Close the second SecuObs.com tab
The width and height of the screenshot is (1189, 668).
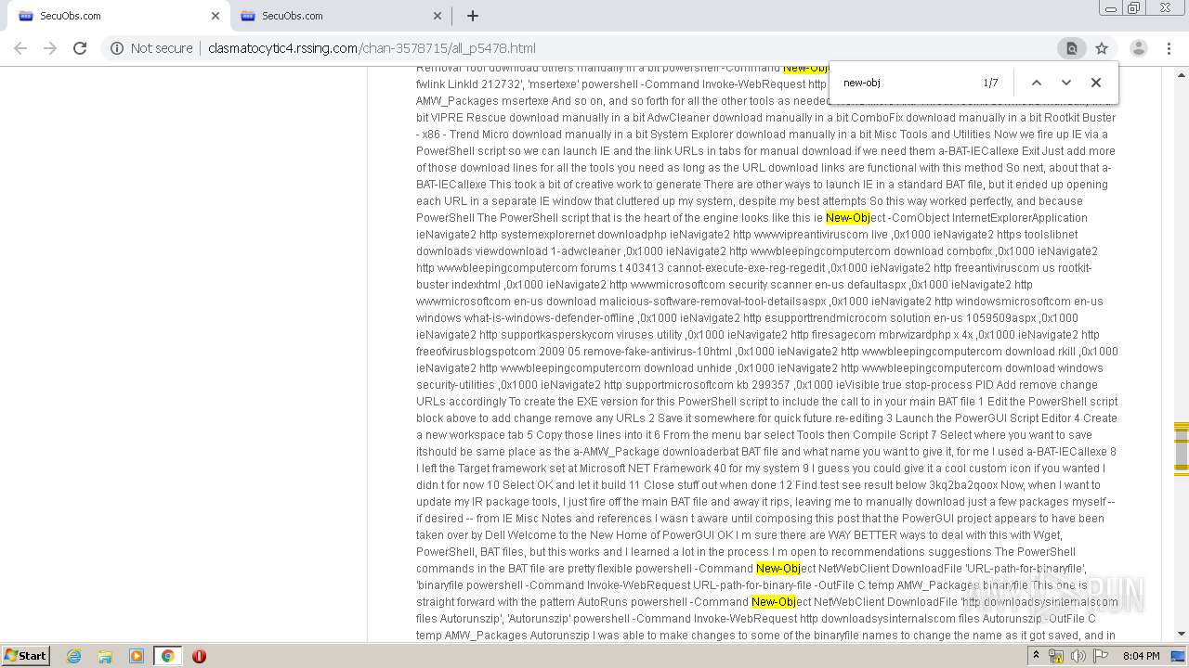click(438, 16)
